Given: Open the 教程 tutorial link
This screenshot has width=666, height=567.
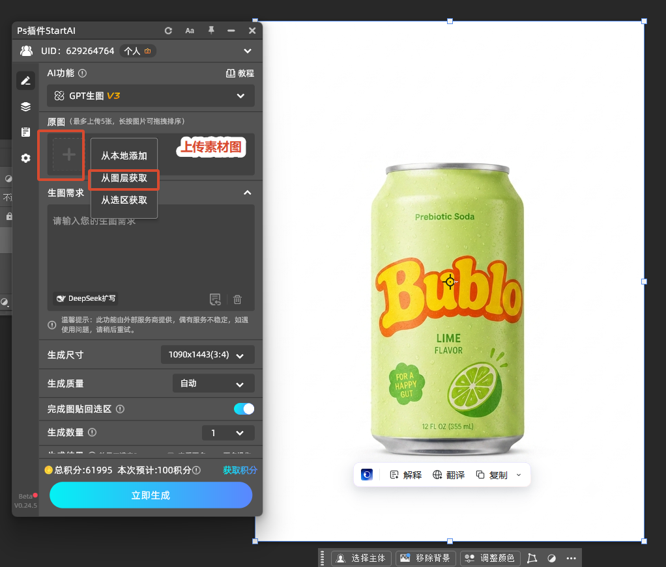Looking at the screenshot, I should 240,73.
